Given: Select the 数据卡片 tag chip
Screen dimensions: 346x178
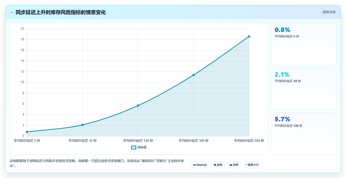Looking at the screenshot, I should point(252,165).
